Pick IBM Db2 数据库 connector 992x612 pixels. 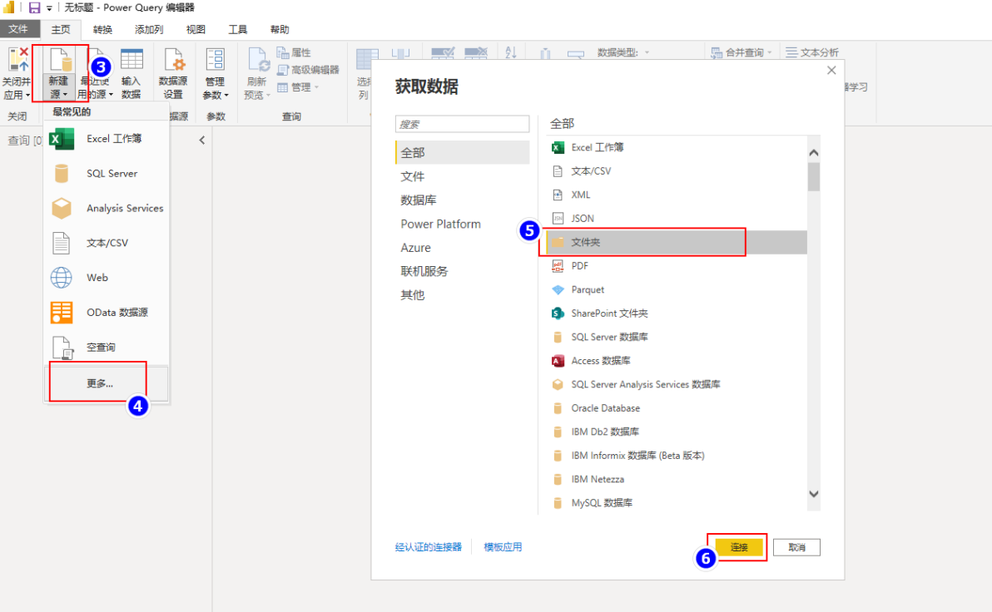(x=677, y=432)
